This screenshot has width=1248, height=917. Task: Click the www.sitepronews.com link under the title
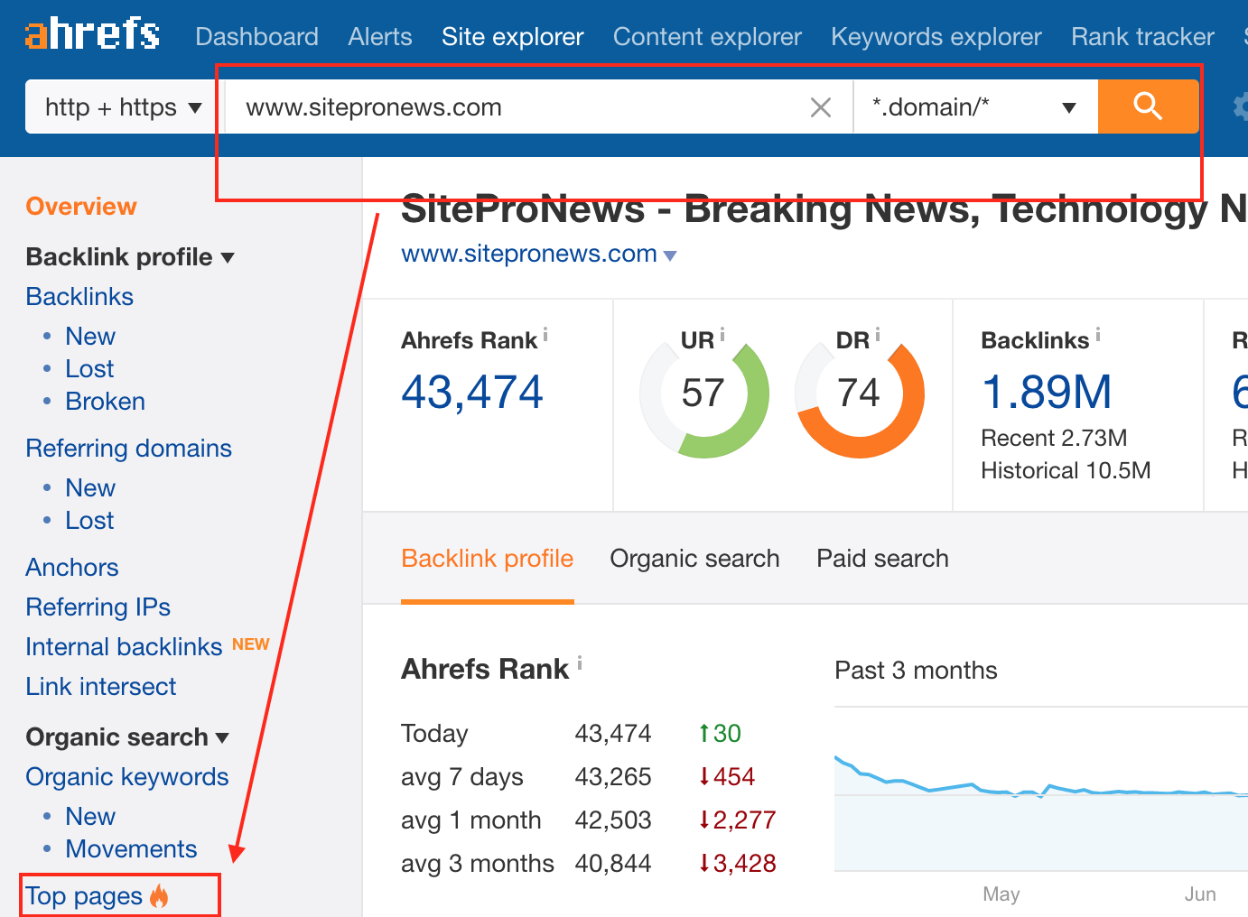tap(529, 254)
